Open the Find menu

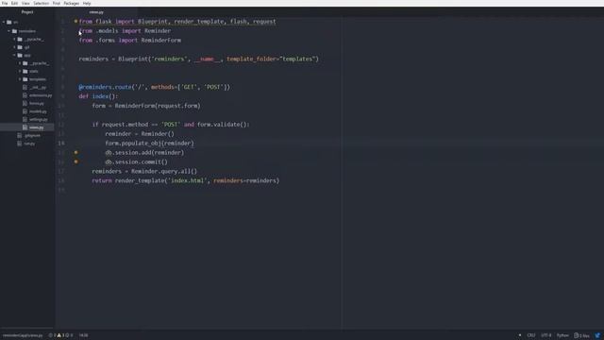[57, 3]
